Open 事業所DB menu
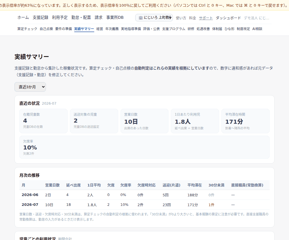Screen dimensions: 289x240 115,18
